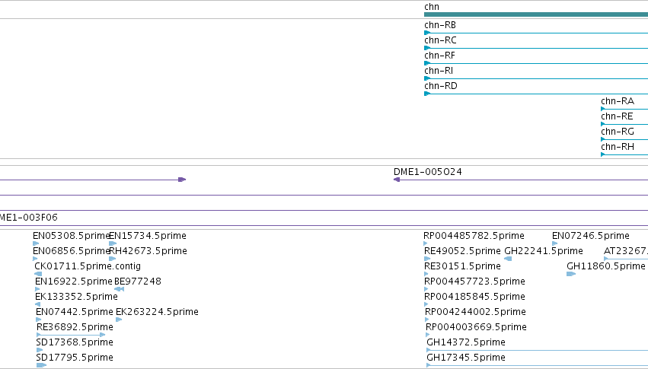Select the chn gene bar
The width and height of the screenshot is (648, 369).
[x=536, y=14]
